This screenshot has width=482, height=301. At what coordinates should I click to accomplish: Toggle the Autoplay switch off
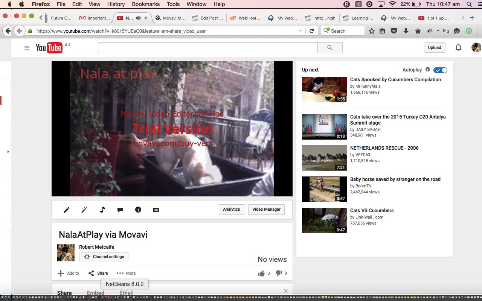click(440, 70)
